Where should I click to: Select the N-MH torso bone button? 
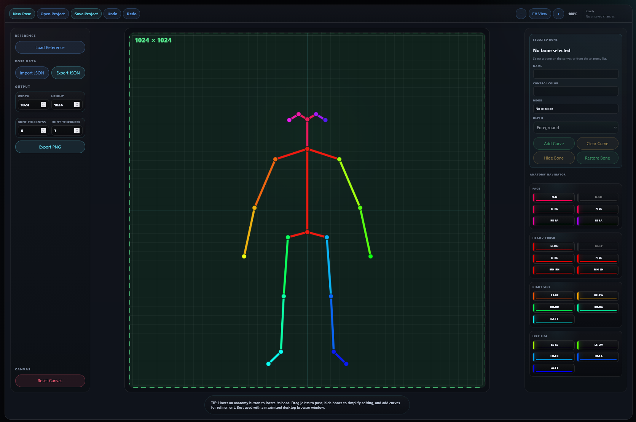pyautogui.click(x=554, y=247)
